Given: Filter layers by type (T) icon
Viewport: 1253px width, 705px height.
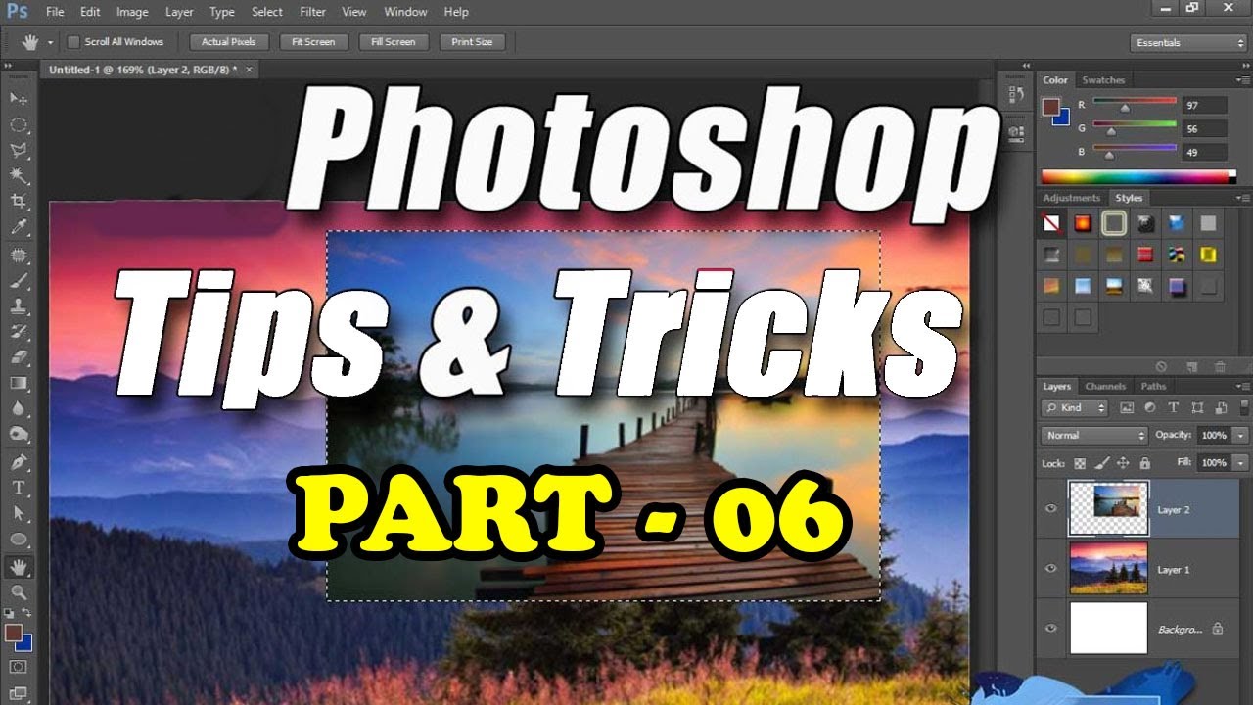Looking at the screenshot, I should pyautogui.click(x=1173, y=407).
